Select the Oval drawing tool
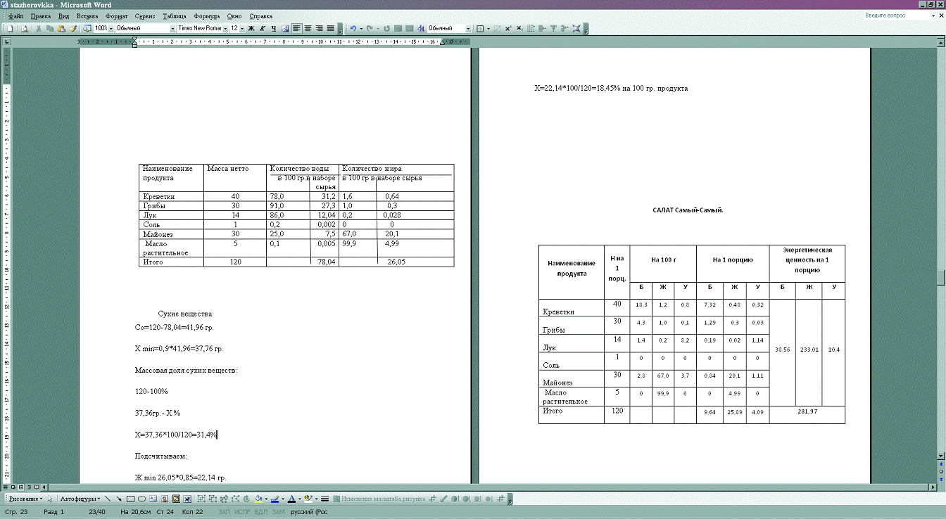The height and width of the screenshot is (519, 946). click(142, 499)
